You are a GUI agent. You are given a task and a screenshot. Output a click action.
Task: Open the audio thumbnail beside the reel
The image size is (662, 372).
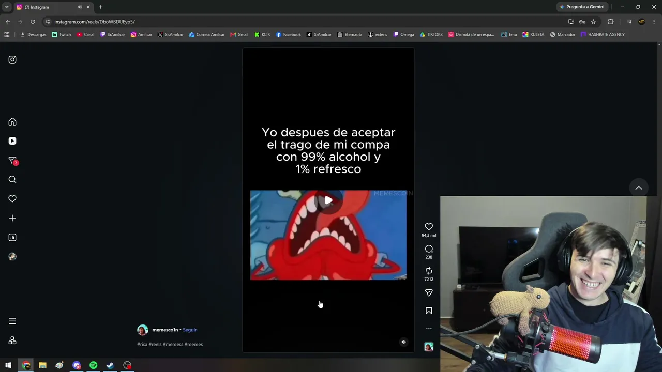(x=429, y=347)
